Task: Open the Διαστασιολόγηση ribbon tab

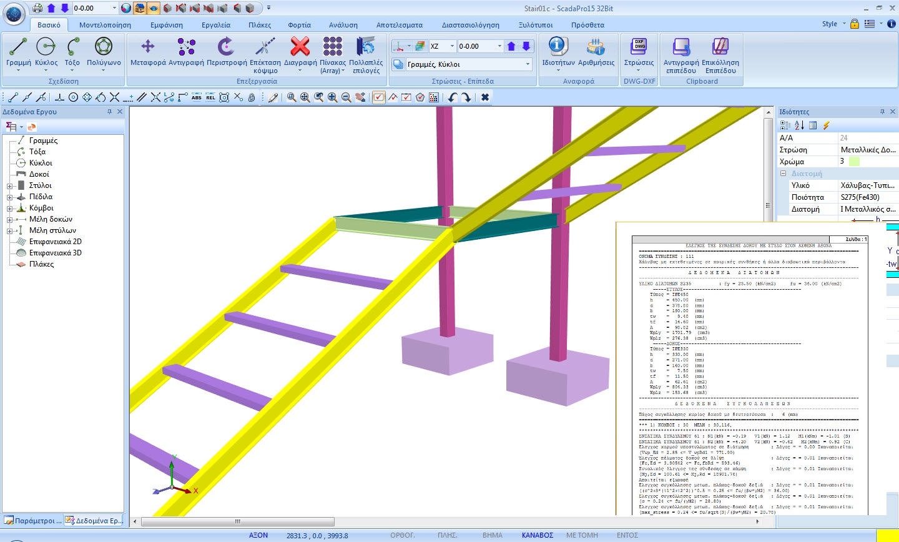Action: 470,25
